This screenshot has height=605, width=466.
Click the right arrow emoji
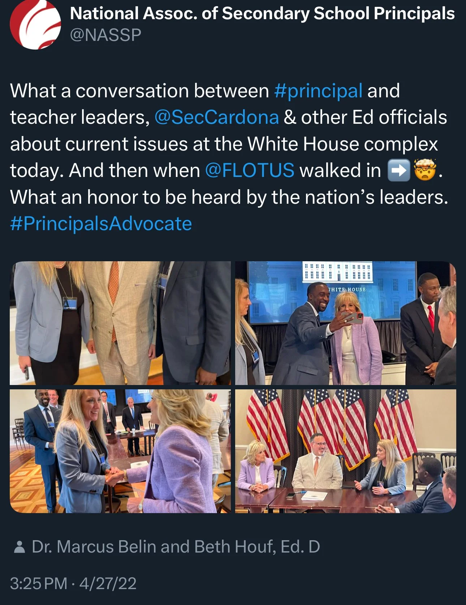click(x=399, y=170)
